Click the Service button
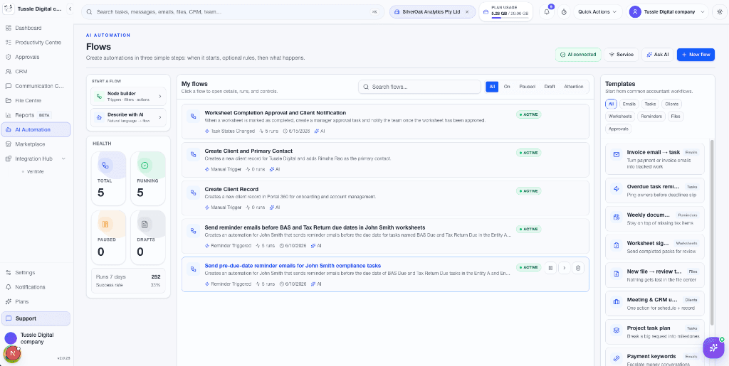This screenshot has height=366, width=729. (621, 54)
